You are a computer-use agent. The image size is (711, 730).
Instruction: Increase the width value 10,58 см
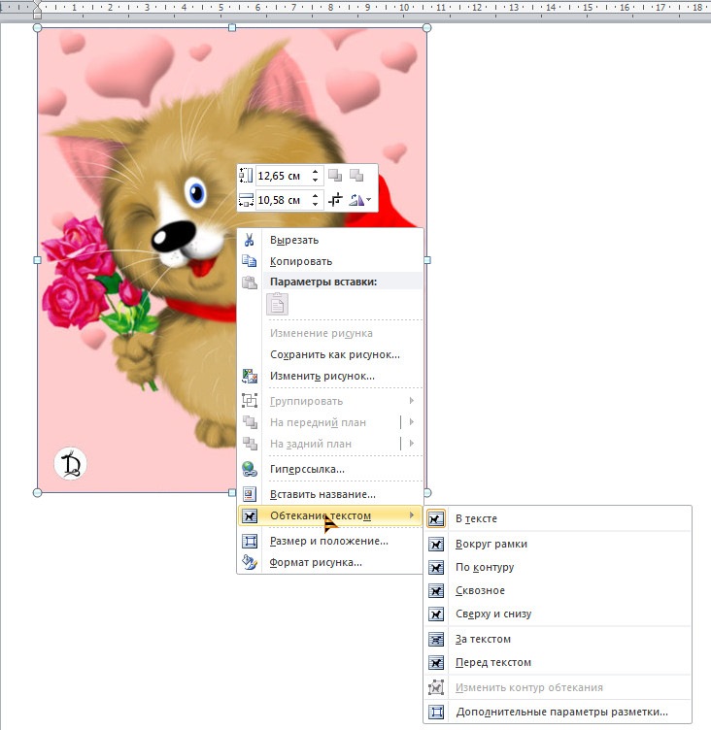(316, 196)
